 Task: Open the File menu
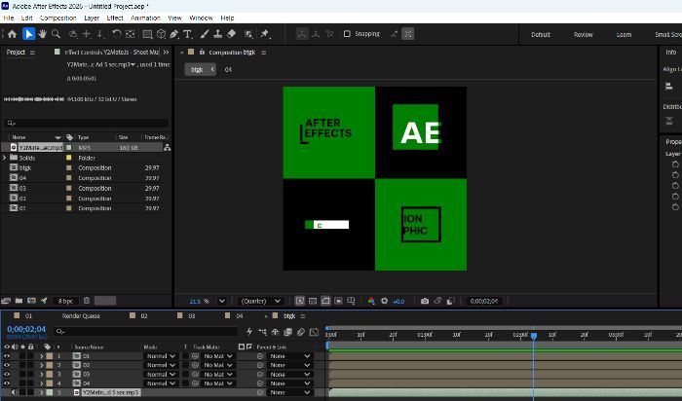coord(8,18)
